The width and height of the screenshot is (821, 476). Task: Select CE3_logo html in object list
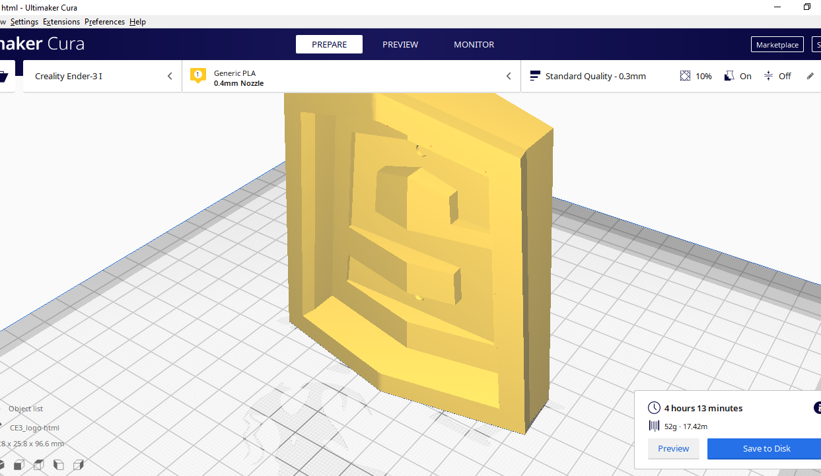(34, 428)
